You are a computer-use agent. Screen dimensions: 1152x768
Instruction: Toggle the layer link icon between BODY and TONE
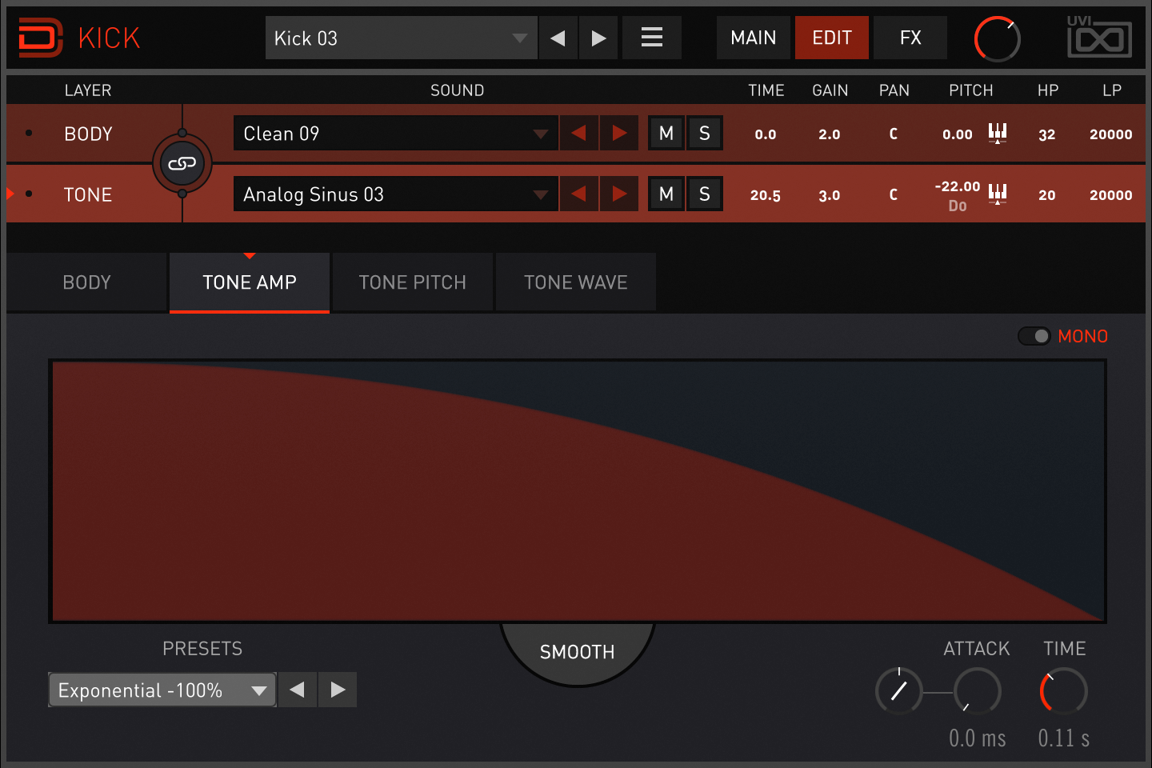pos(182,163)
